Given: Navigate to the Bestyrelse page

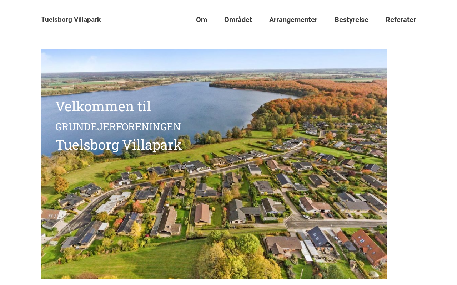Looking at the screenshot, I should (x=351, y=20).
